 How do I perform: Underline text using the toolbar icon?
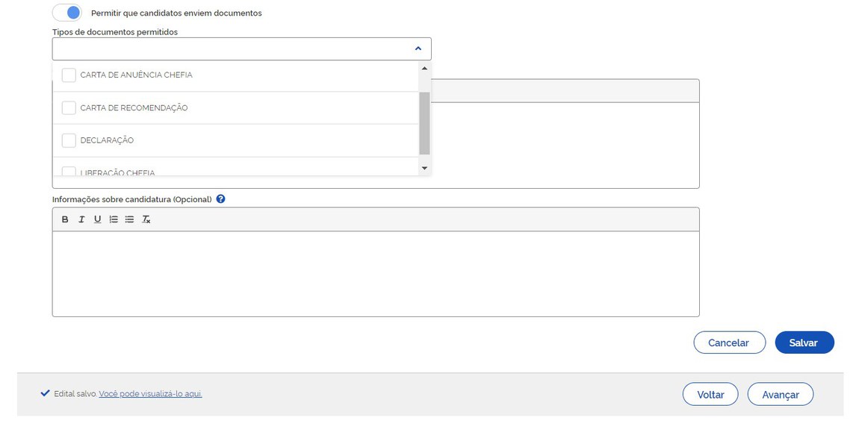point(97,219)
